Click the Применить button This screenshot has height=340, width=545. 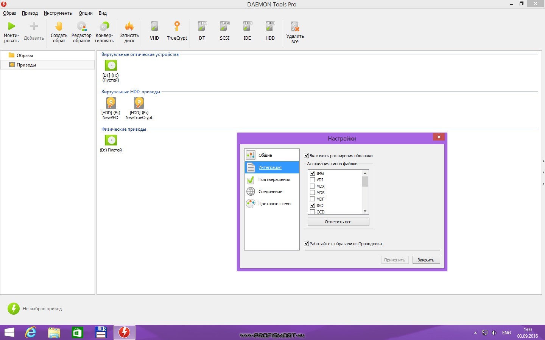click(x=395, y=260)
